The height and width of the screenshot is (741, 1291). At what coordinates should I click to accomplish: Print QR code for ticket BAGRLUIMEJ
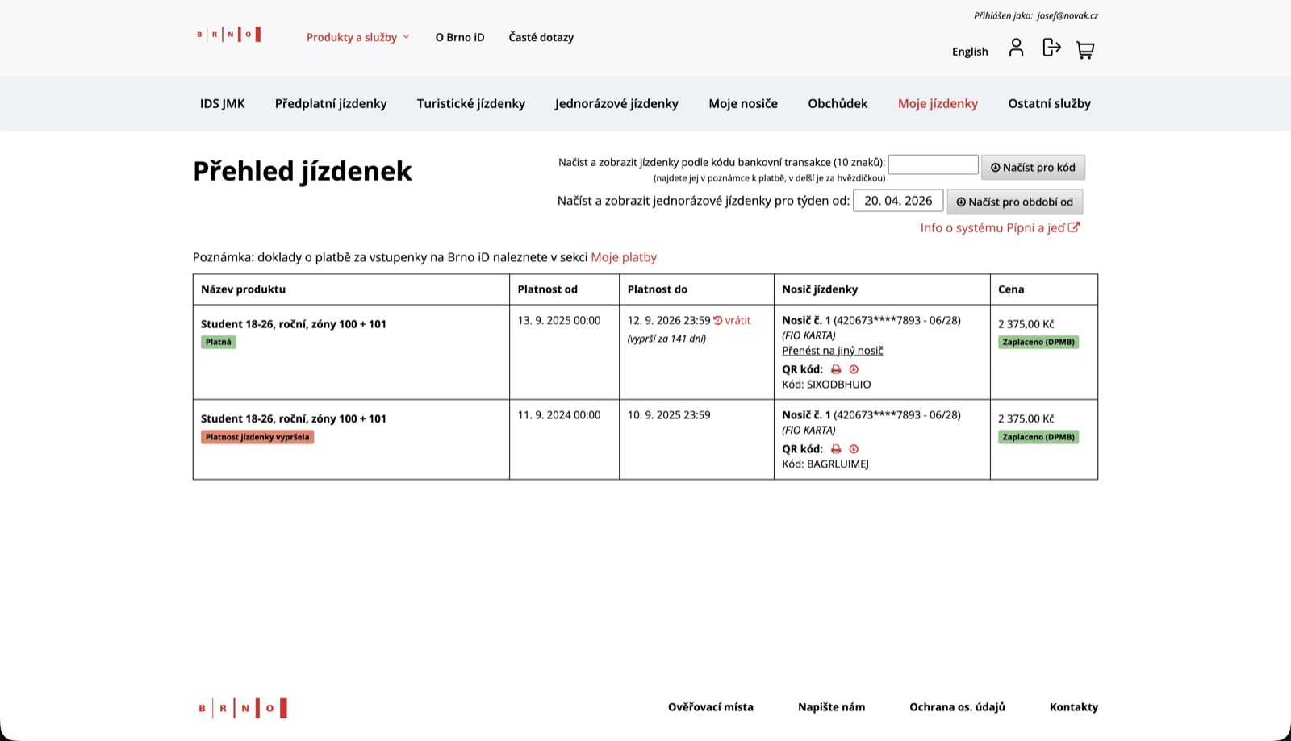836,449
